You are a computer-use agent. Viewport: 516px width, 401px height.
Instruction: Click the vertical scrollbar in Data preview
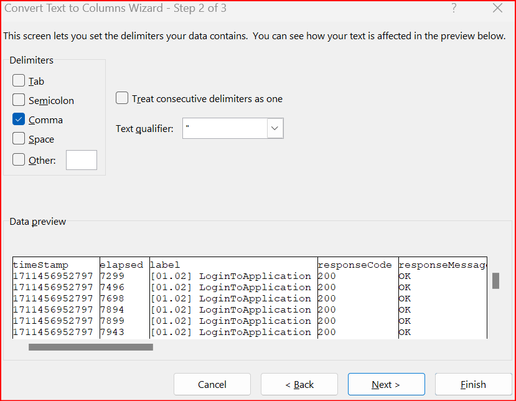(496, 281)
